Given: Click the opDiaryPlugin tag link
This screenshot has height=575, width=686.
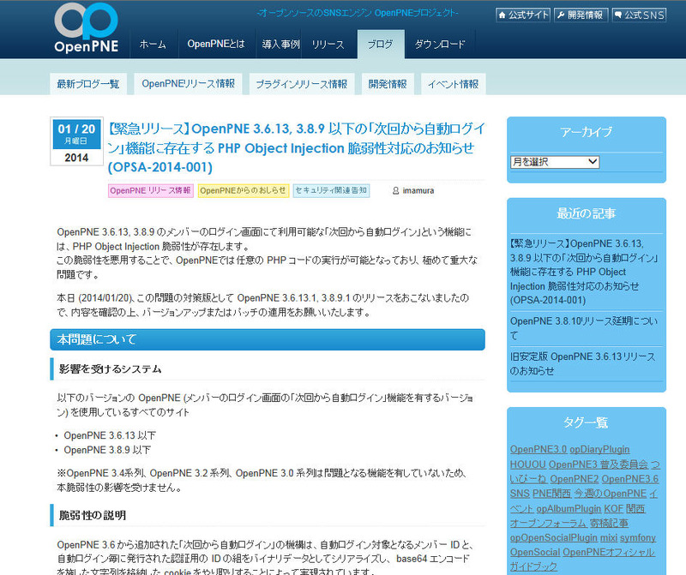Looking at the screenshot, I should 599,449.
